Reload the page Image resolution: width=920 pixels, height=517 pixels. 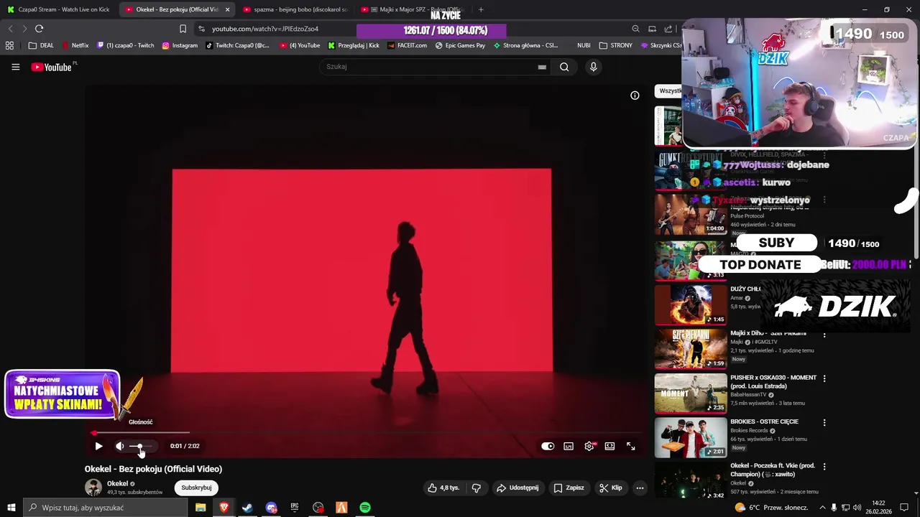(x=39, y=29)
